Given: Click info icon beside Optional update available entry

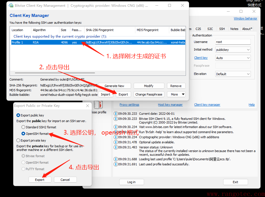Looking at the screenshot, I should (116, 142).
